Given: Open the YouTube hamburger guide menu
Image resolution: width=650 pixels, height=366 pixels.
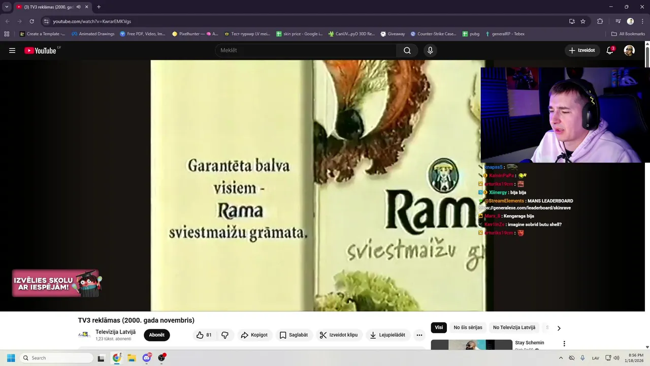Looking at the screenshot, I should 12,50.
